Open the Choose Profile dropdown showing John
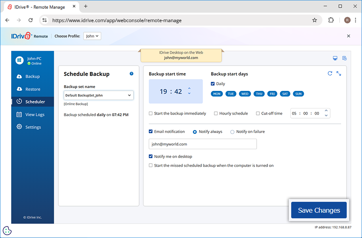This screenshot has width=362, height=238. [92, 36]
